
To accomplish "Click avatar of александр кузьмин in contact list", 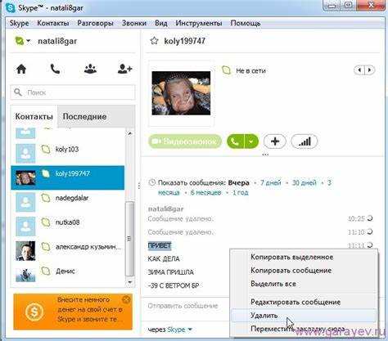I will [x=25, y=251].
